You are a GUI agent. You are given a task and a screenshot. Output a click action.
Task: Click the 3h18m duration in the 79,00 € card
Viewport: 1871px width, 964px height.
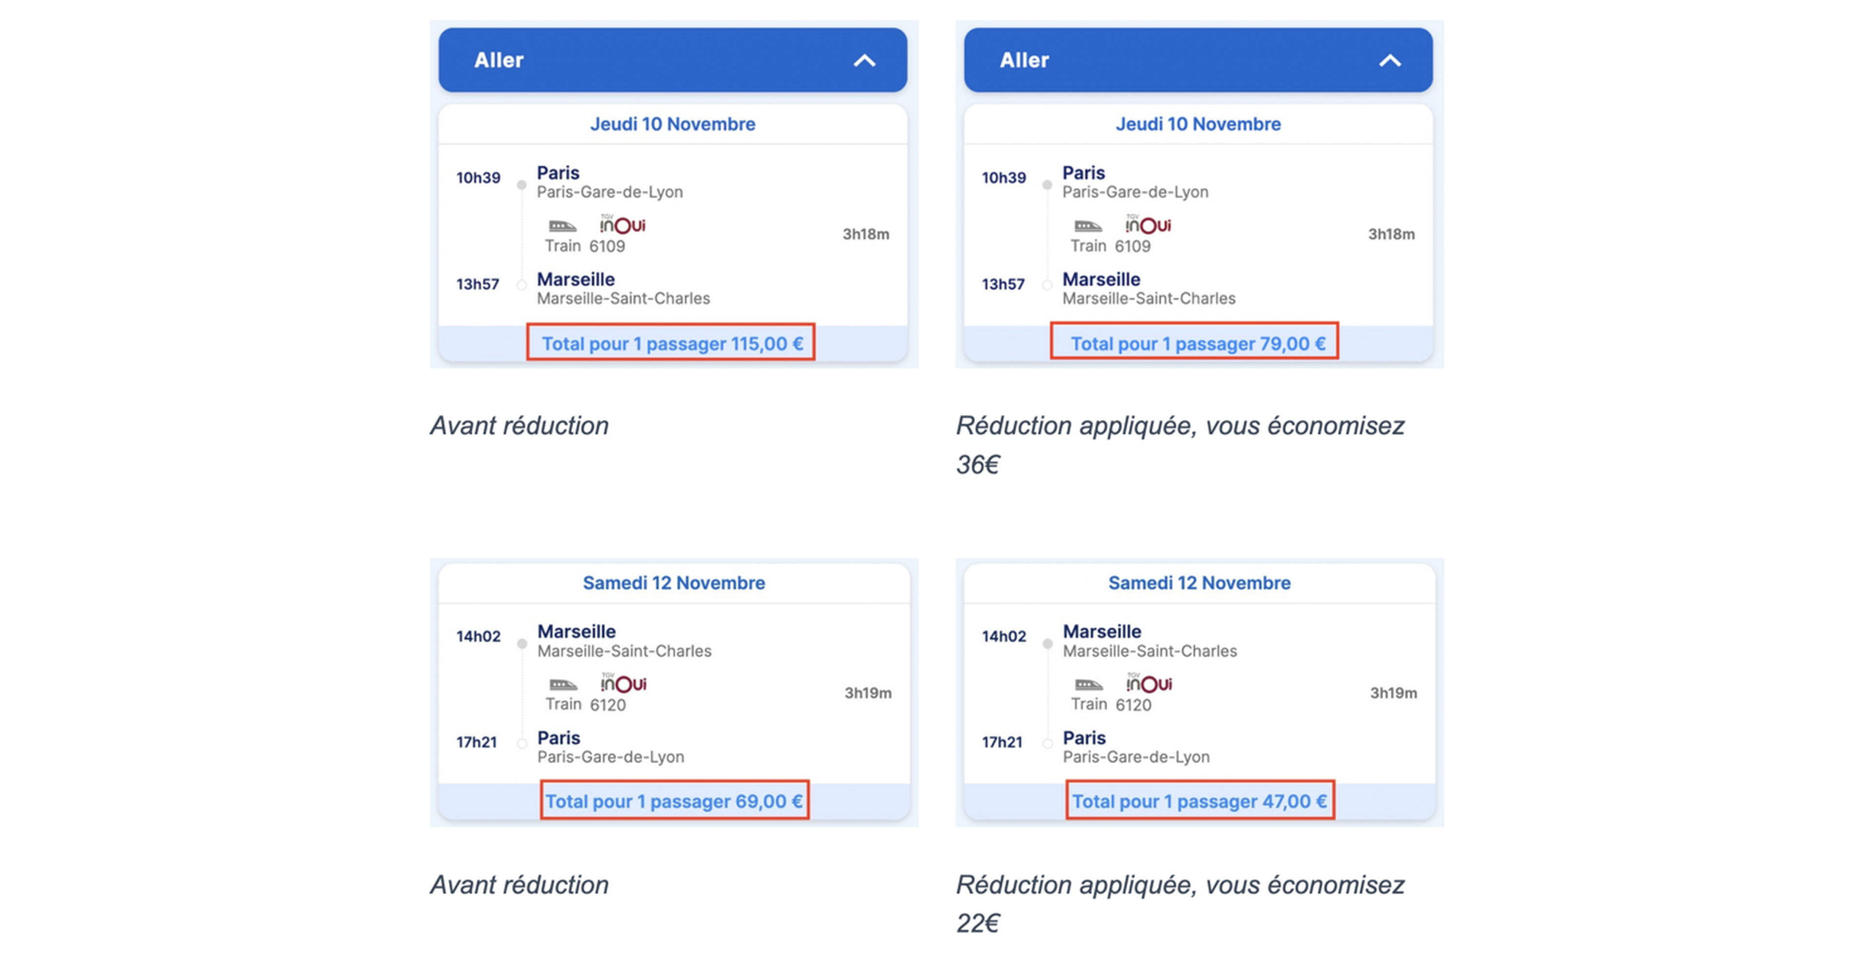(x=1391, y=234)
